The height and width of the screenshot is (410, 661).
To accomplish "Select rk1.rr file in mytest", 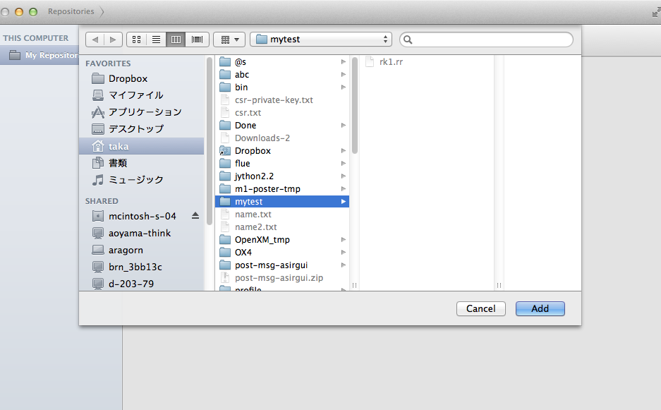I will [427, 62].
